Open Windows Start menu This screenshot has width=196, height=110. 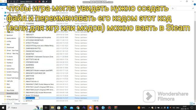point(3,108)
